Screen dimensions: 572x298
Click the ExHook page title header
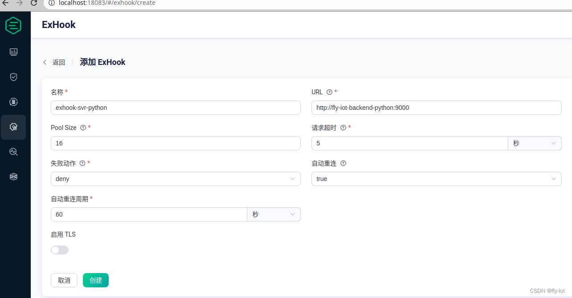tap(58, 25)
